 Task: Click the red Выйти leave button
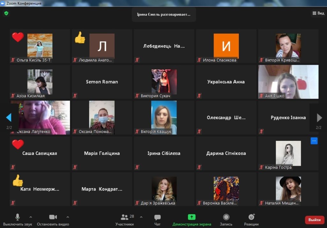(315, 220)
